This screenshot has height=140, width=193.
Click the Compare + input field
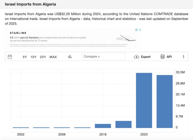click(x=103, y=57)
